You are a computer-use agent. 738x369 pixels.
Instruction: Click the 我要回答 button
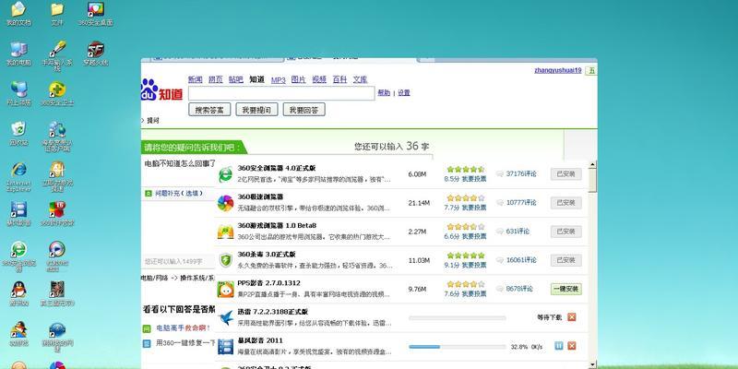click(x=304, y=110)
